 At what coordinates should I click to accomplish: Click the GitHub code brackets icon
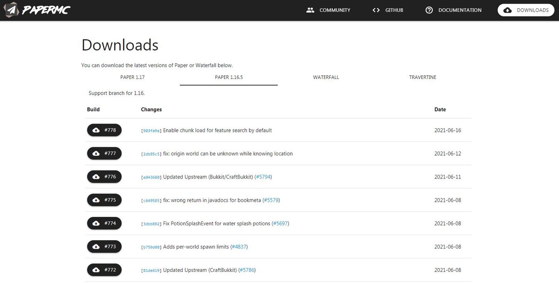[376, 10]
